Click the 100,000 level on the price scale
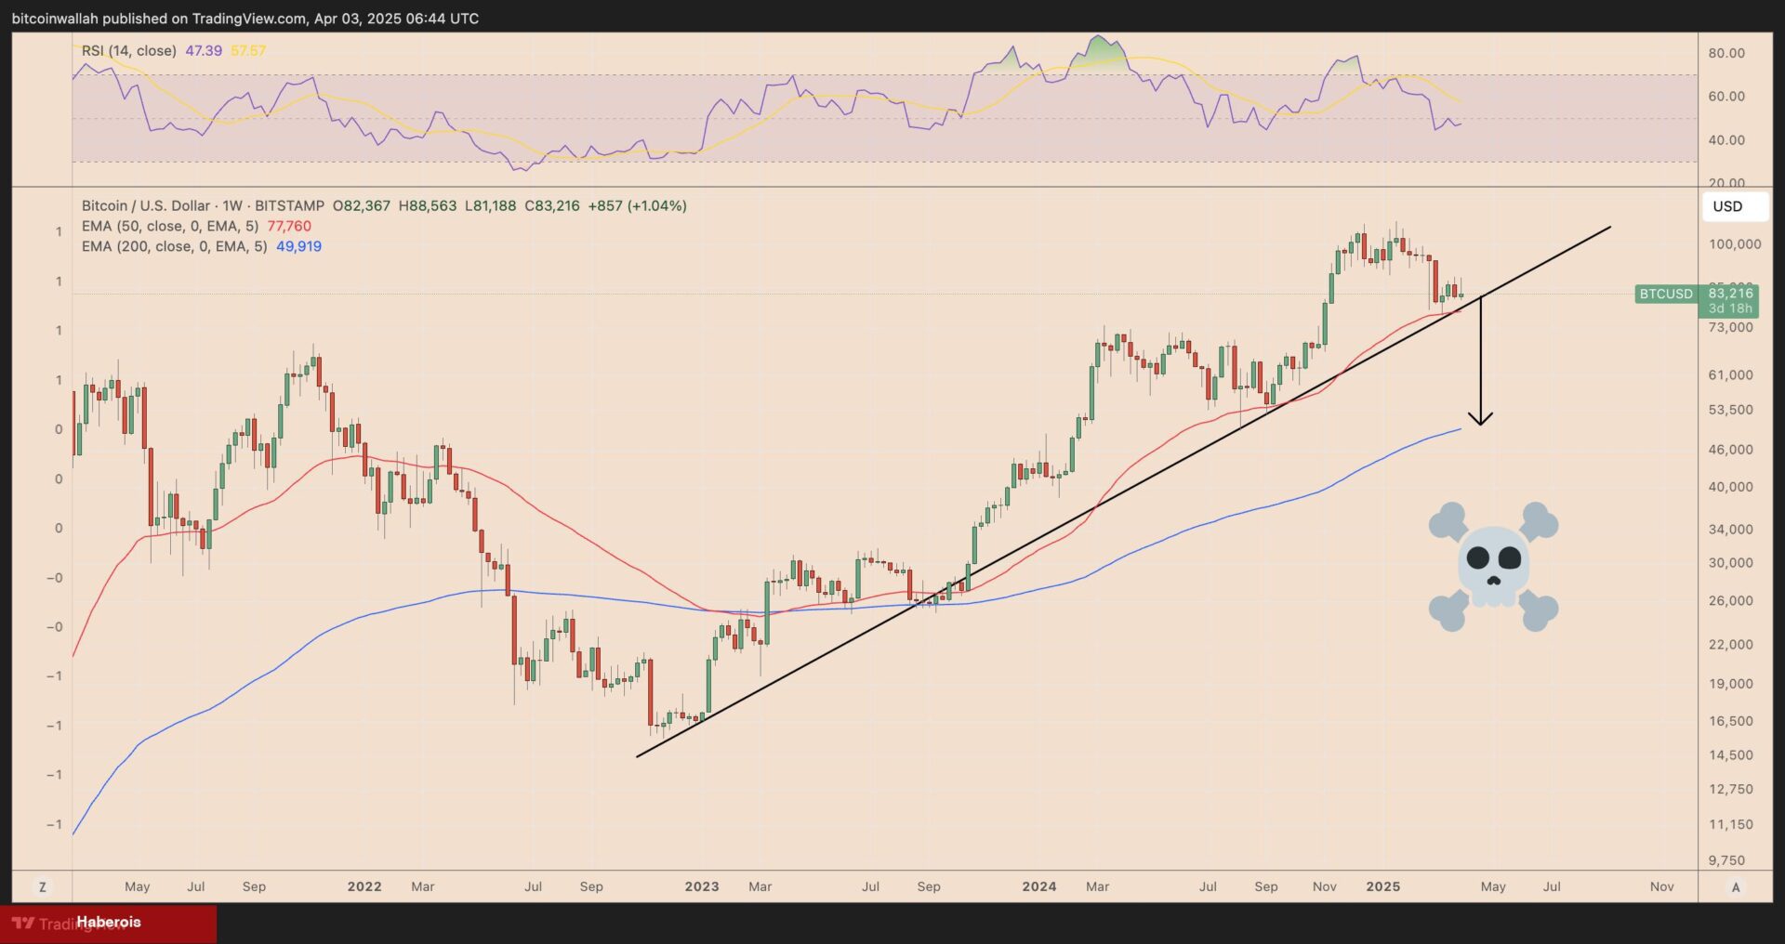The image size is (1785, 944). 1734,243
